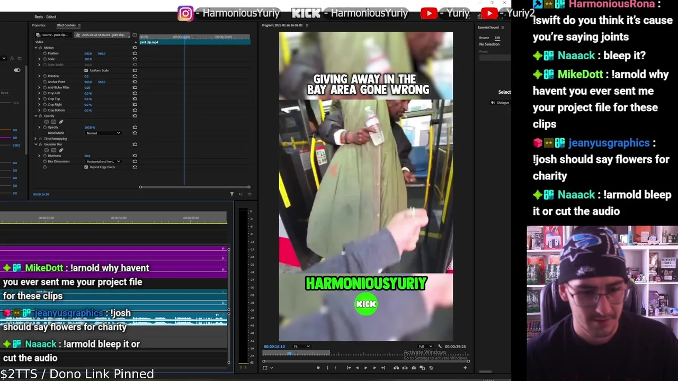678x381 pixels.
Task: Uncheck the Uniform Scale checkbox
Action: tap(86, 70)
